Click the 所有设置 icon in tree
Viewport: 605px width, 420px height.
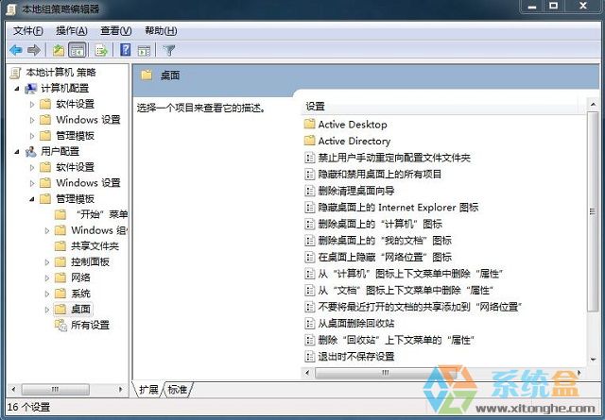pos(60,325)
